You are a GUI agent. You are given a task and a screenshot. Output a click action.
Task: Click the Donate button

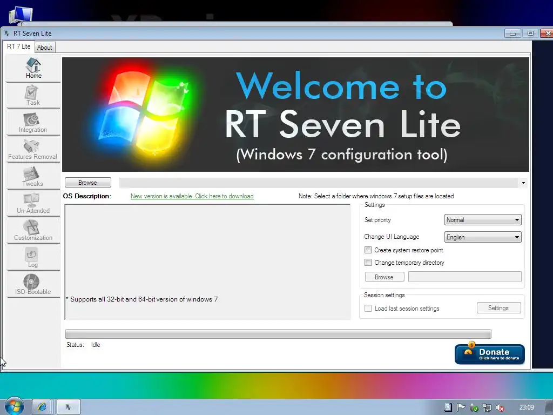[x=489, y=353]
